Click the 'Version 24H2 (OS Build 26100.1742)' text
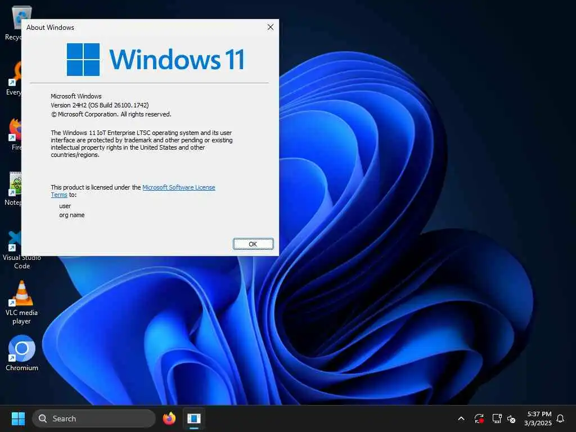This screenshot has height=432, width=576. pyautogui.click(x=100, y=105)
